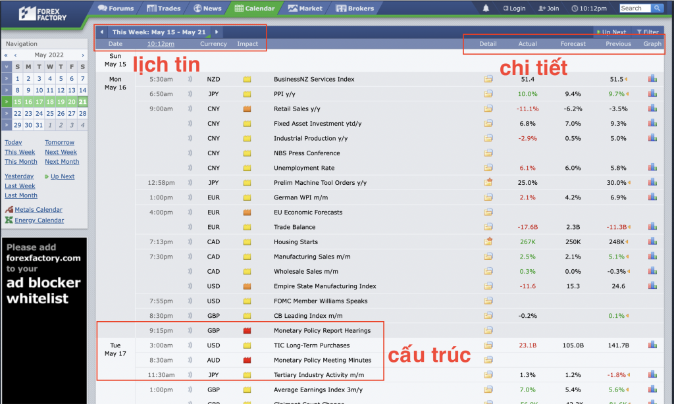Click the Fixed Asset Investment ytd/y event
This screenshot has height=404, width=674.
[x=318, y=123]
